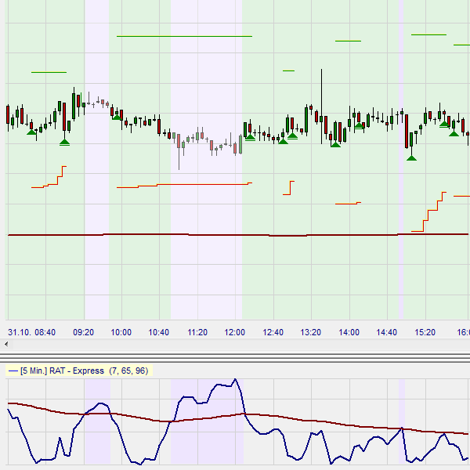This screenshot has height=470, width=470.
Task: Click the 15:20 time axis label
Action: [425, 332]
